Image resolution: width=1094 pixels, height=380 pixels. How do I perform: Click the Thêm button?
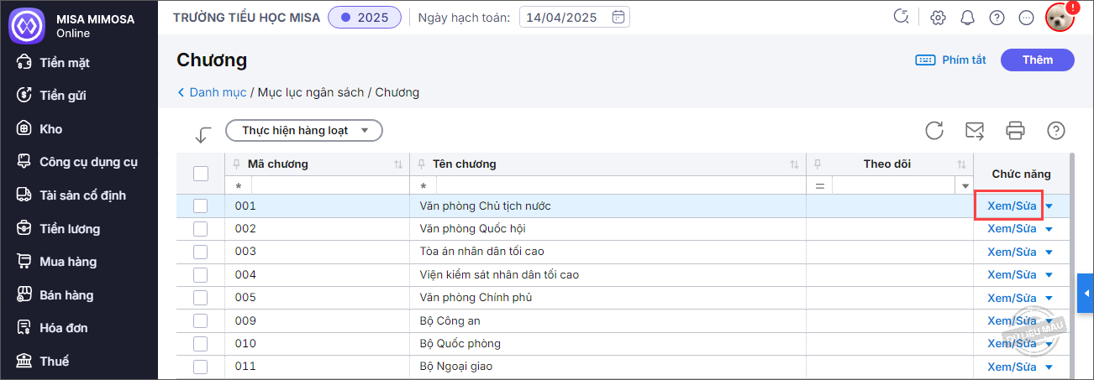point(1038,60)
